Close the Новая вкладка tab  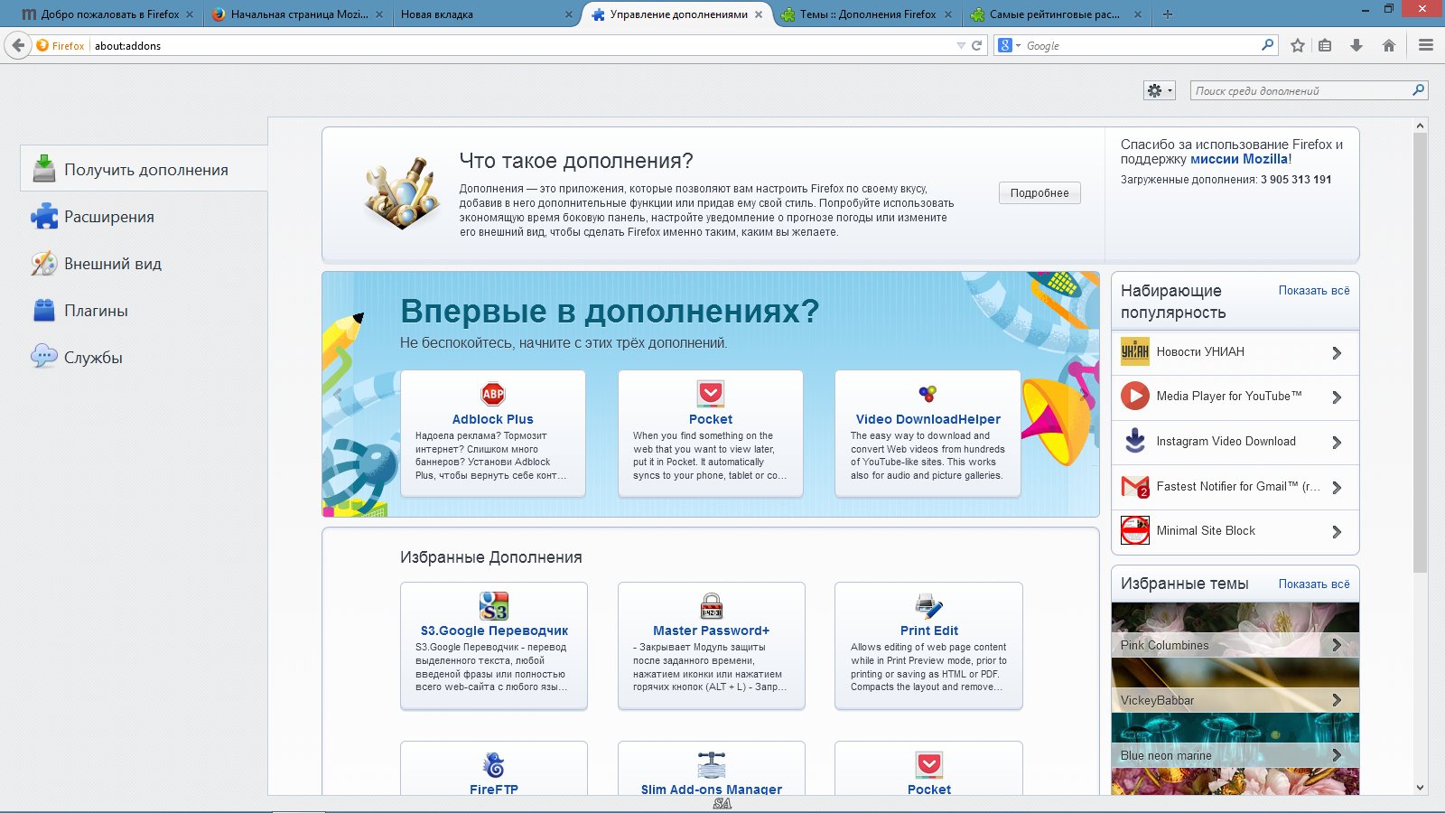(x=568, y=14)
